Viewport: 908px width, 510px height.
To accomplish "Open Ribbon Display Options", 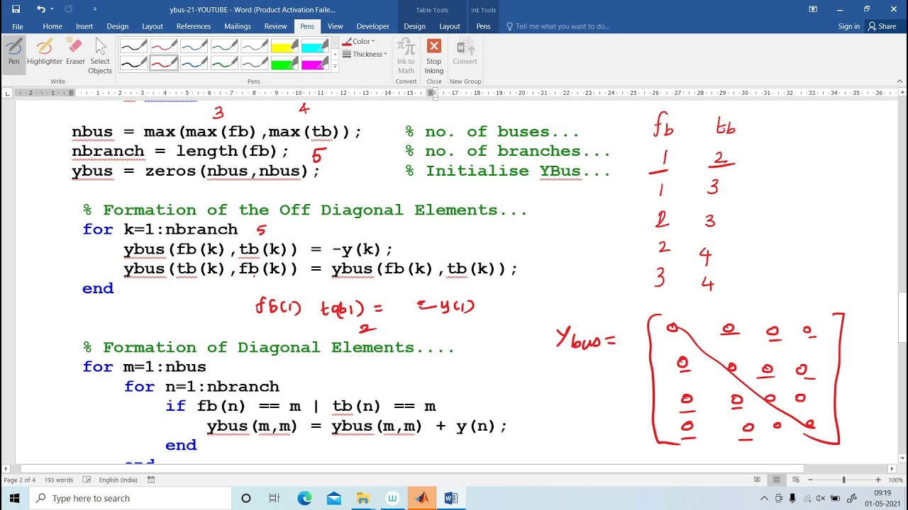I will pyautogui.click(x=813, y=9).
